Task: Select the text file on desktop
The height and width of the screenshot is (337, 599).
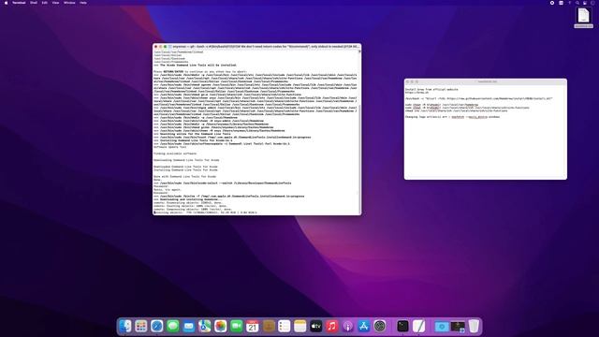Action: point(583,17)
